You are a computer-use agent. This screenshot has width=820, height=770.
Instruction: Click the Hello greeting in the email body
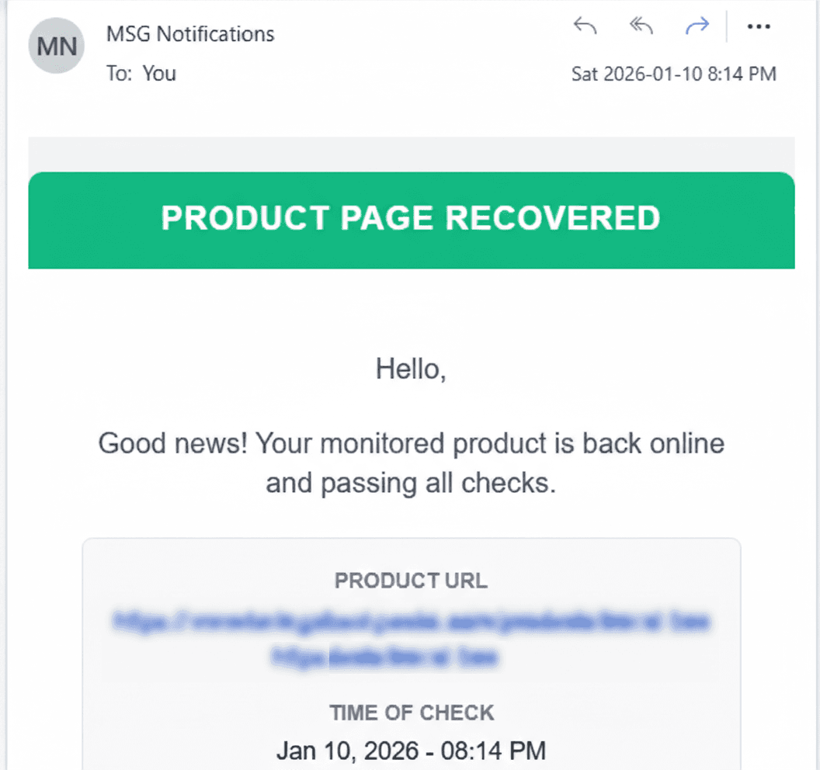tap(411, 369)
